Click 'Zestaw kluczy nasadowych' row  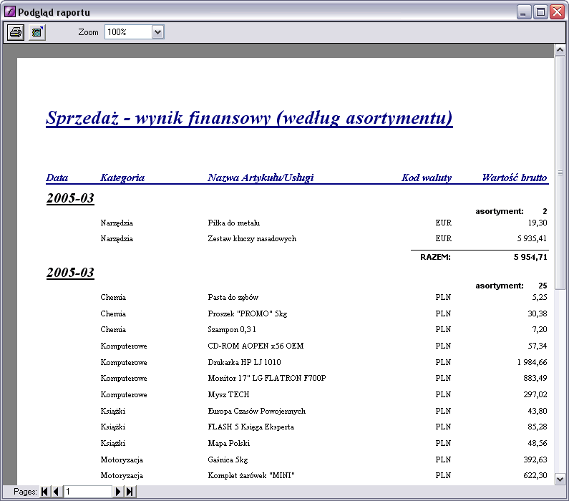[324, 239]
